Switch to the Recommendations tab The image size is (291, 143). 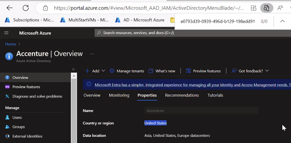coord(182,95)
